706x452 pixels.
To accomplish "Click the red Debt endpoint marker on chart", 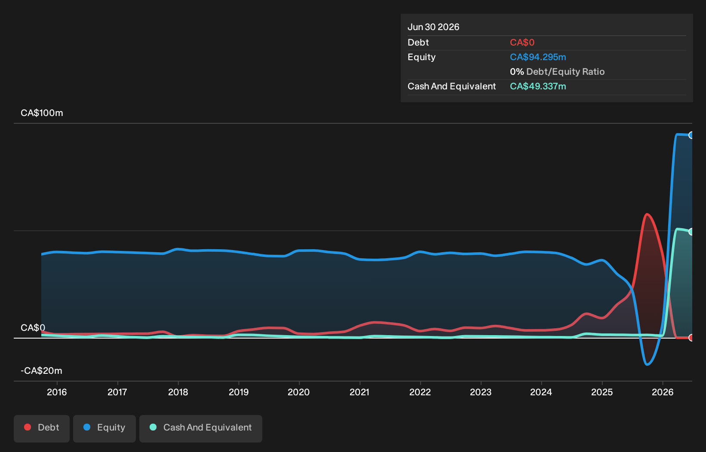I will click(x=691, y=338).
